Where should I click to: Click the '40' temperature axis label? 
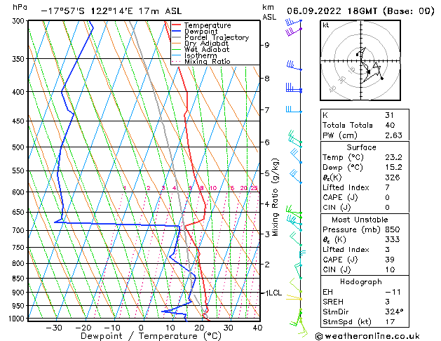point(257,328)
